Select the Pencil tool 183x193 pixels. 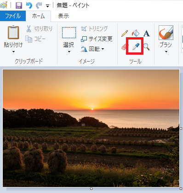click(x=125, y=33)
